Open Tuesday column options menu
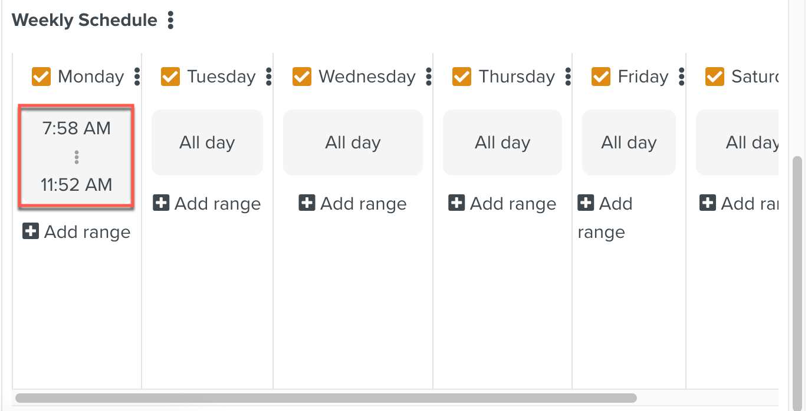Screen dimensions: 808x411 click(269, 77)
